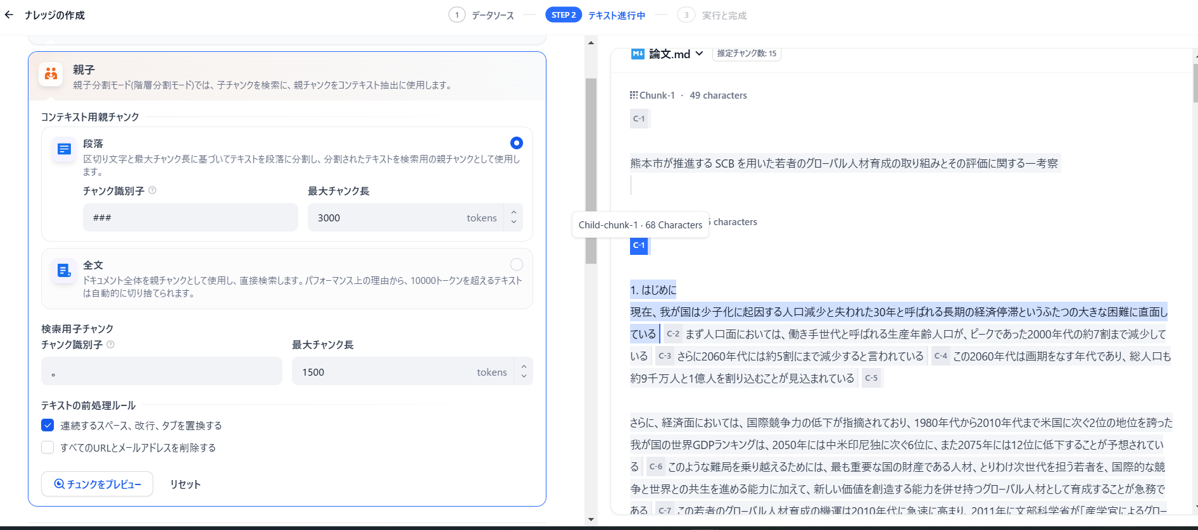
Task: Open the 論文.md file dropdown
Action: click(699, 54)
